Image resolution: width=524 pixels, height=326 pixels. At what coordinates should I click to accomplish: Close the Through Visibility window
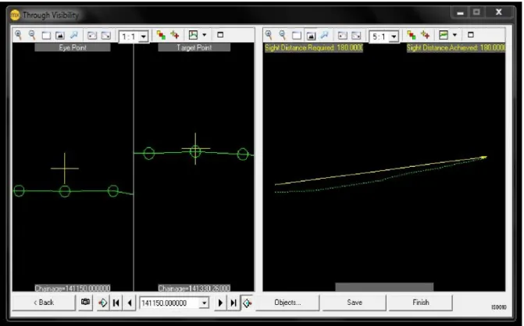[x=498, y=12]
